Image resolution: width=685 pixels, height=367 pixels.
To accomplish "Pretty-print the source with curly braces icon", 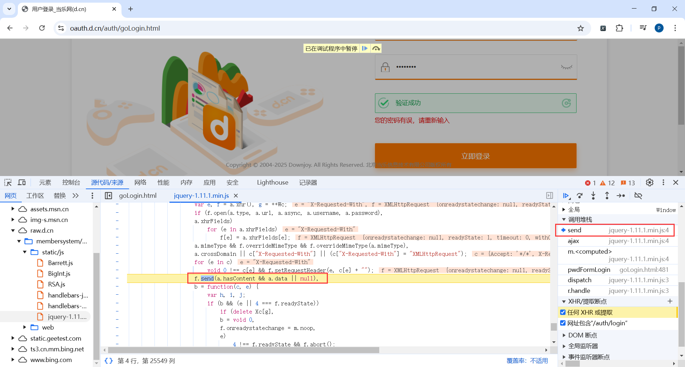I will pyautogui.click(x=108, y=361).
